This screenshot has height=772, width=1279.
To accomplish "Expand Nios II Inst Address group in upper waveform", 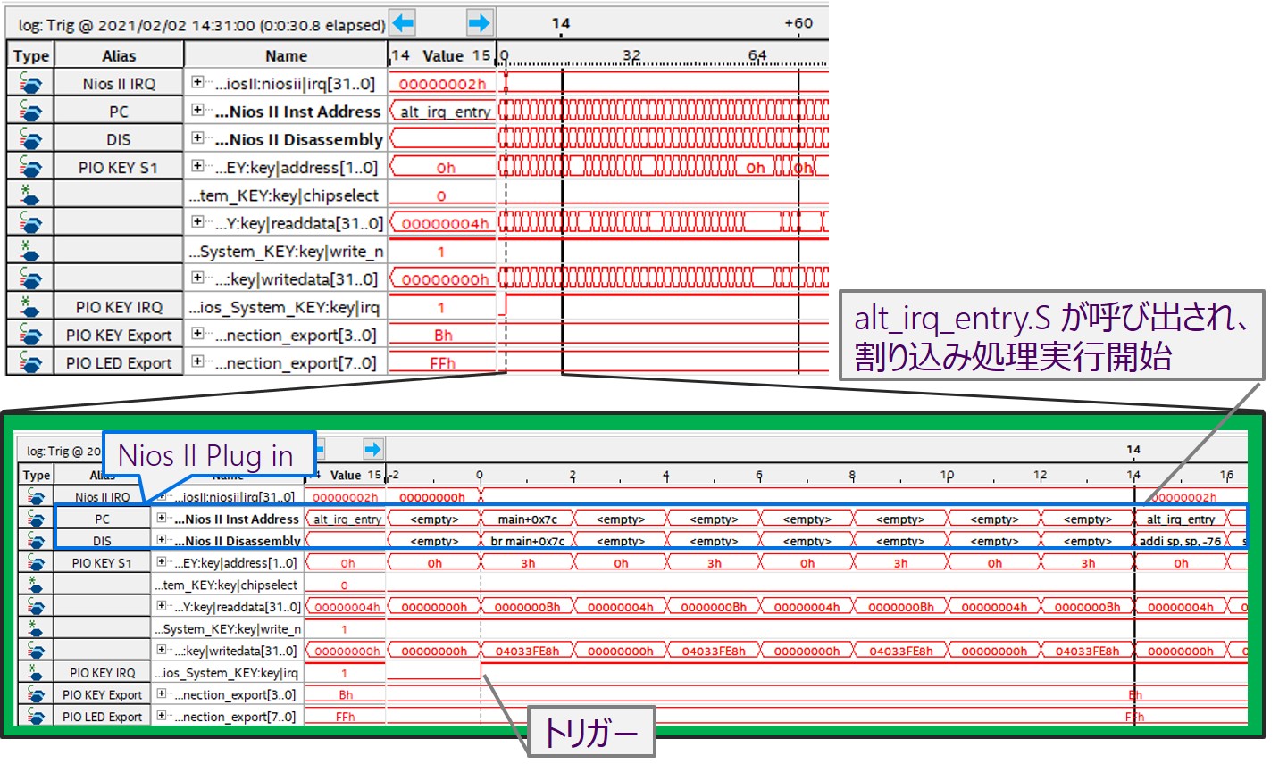I will click(x=197, y=111).
